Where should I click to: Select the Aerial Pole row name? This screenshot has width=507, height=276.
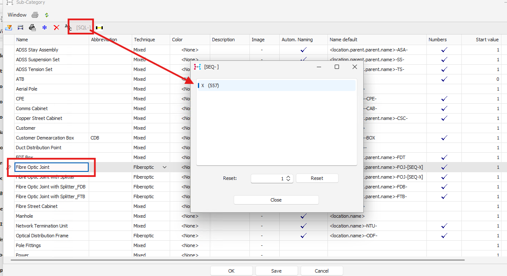[26, 89]
